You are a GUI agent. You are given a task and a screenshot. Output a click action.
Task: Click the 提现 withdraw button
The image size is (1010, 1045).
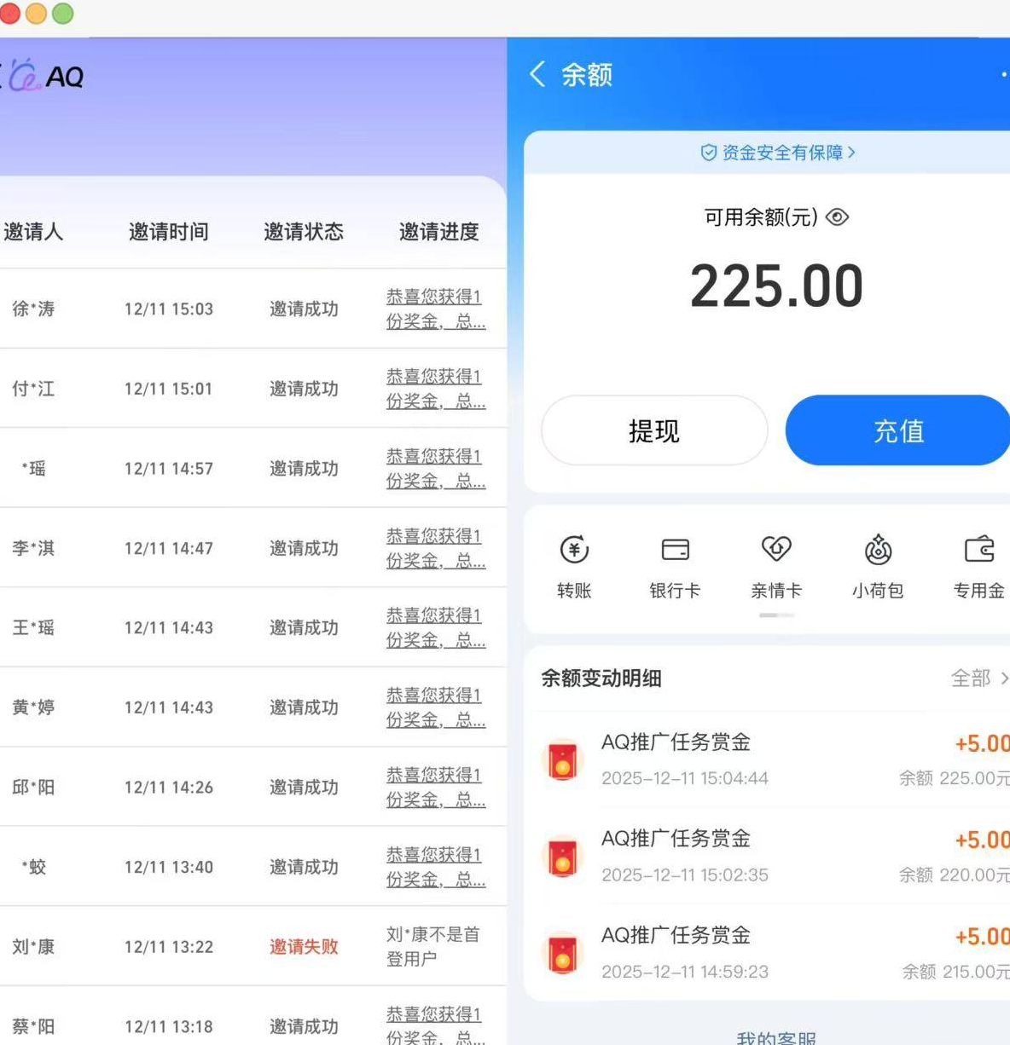coord(654,431)
